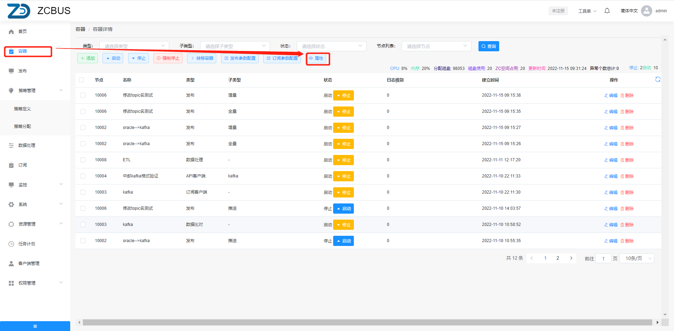This screenshot has width=674, height=331.
Task: Click the blue 查询 search button
Action: point(488,46)
